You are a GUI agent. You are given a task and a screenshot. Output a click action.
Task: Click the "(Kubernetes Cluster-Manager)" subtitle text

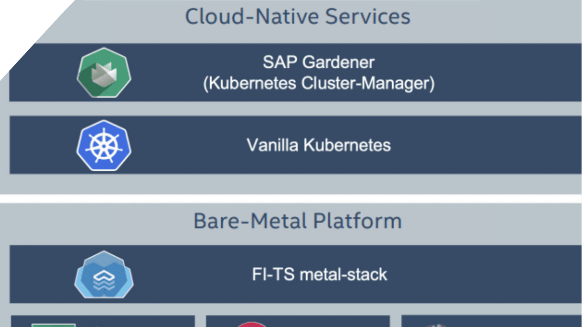pyautogui.click(x=319, y=83)
